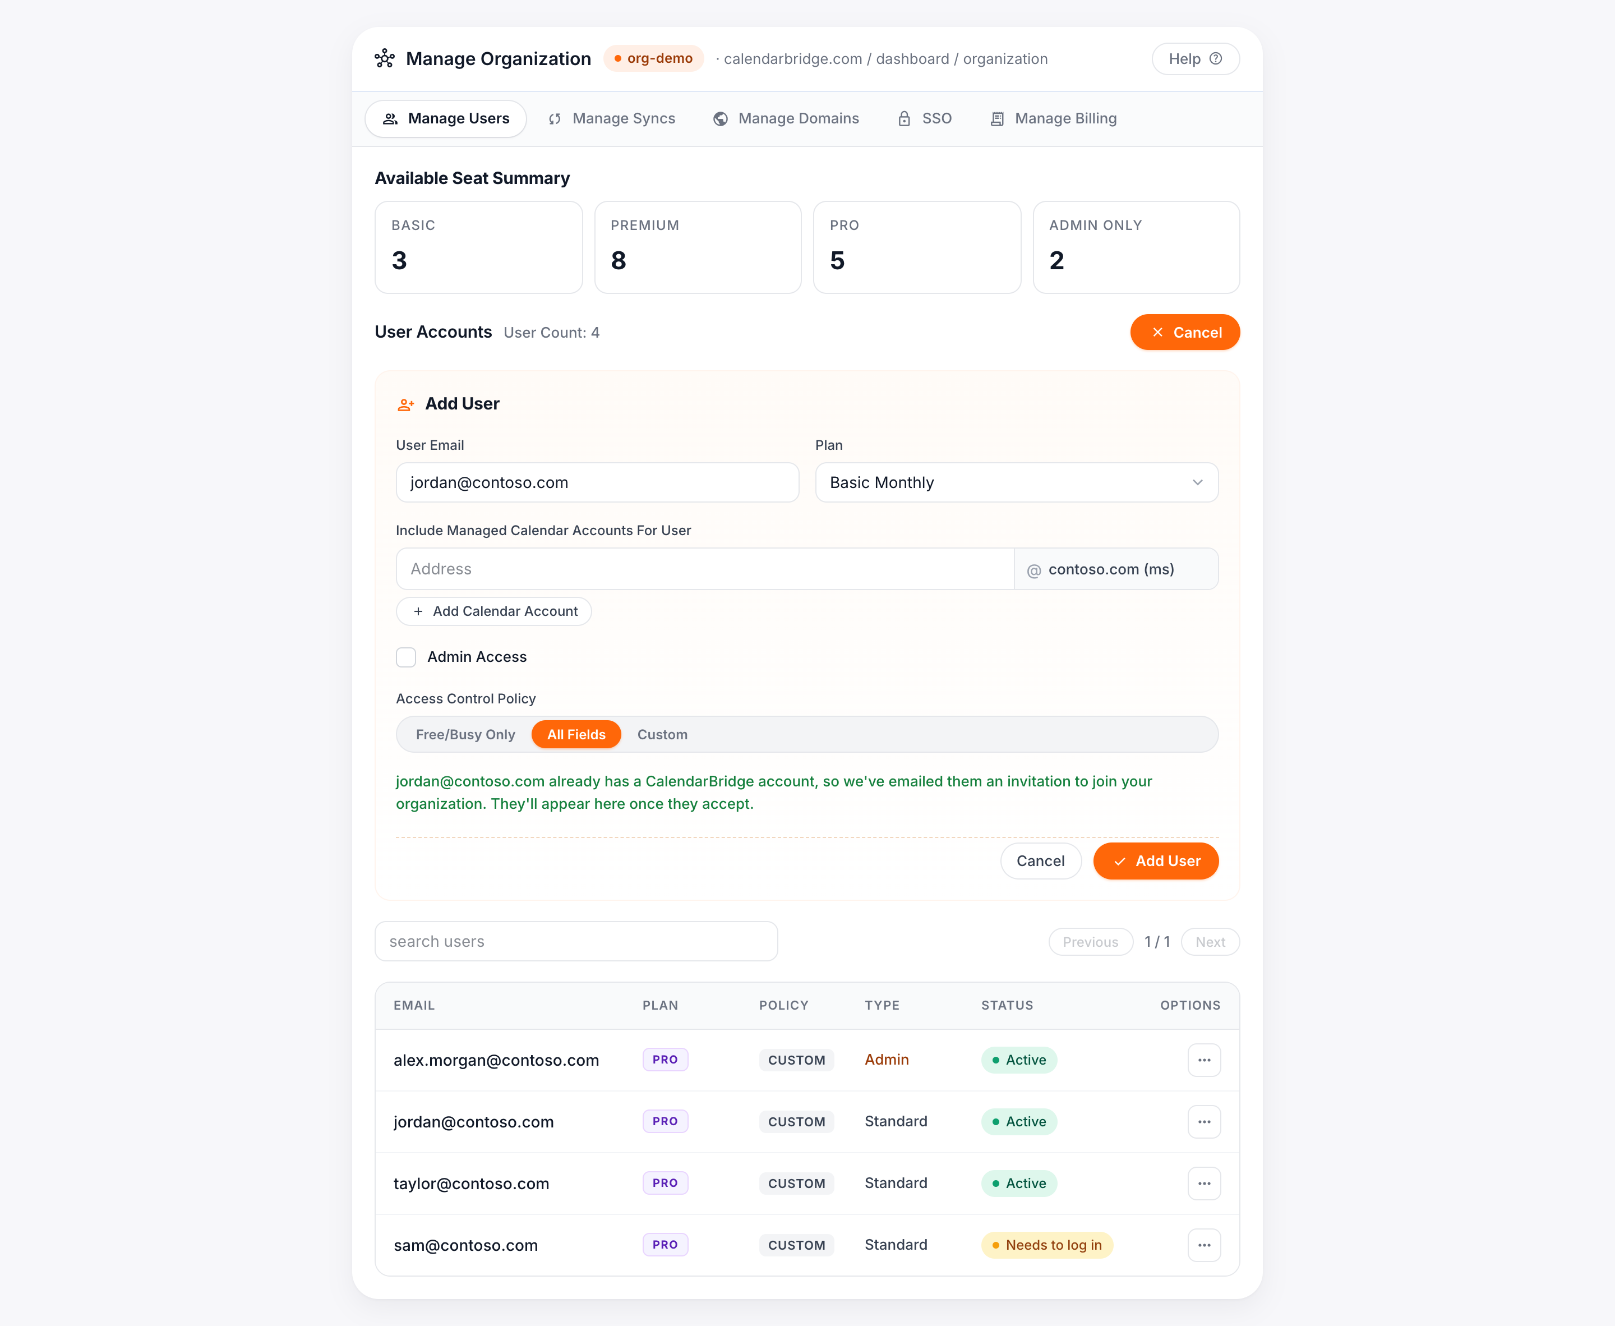Click the page indicator 1 / 1
The image size is (1615, 1326).
(1157, 942)
